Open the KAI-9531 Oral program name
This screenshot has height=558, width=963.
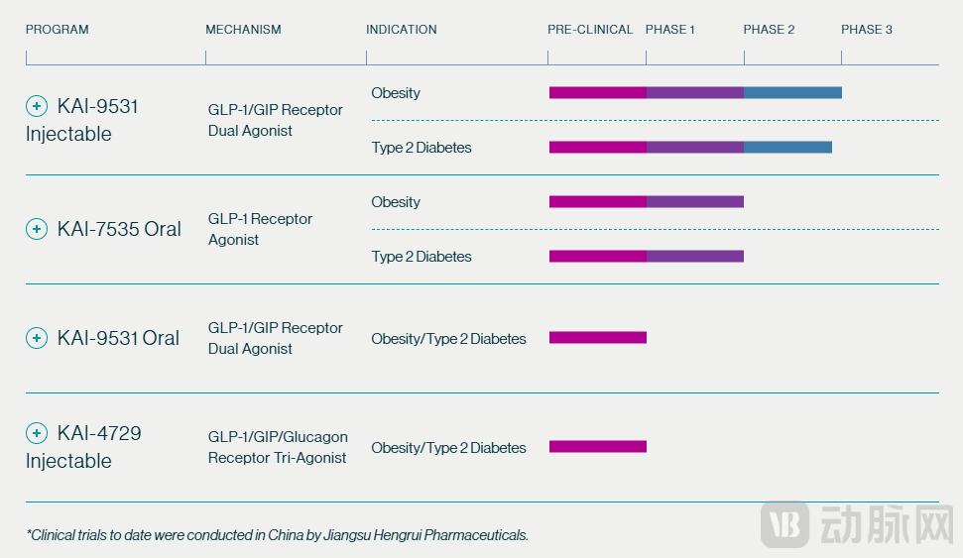pyautogui.click(x=118, y=338)
